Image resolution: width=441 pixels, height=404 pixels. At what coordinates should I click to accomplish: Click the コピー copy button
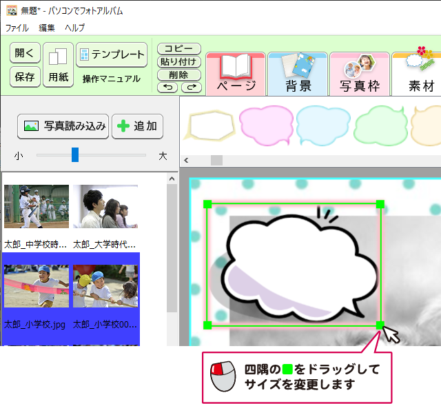pyautogui.click(x=179, y=48)
